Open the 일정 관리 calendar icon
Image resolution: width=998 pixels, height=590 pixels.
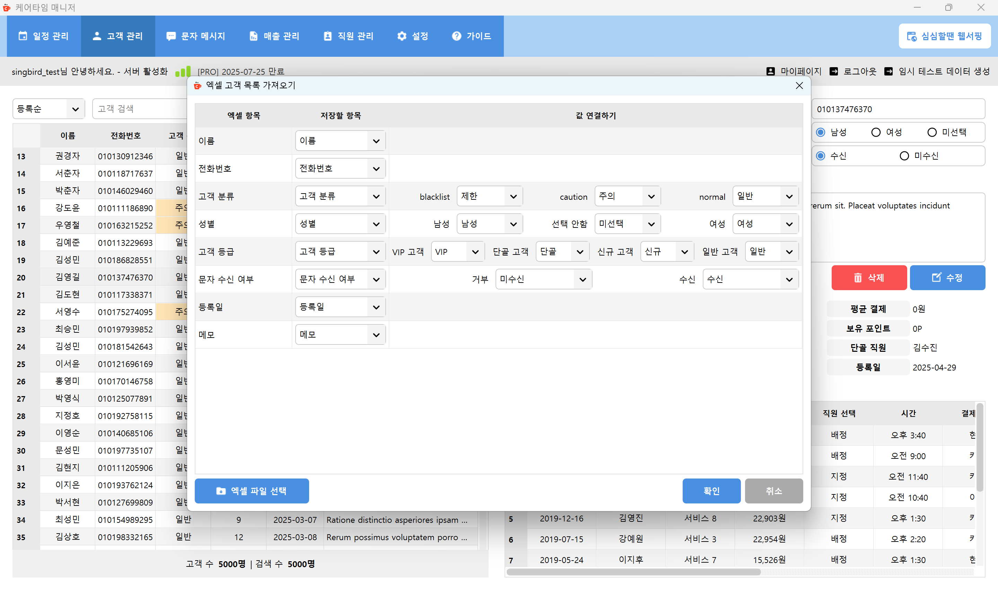(x=23, y=36)
